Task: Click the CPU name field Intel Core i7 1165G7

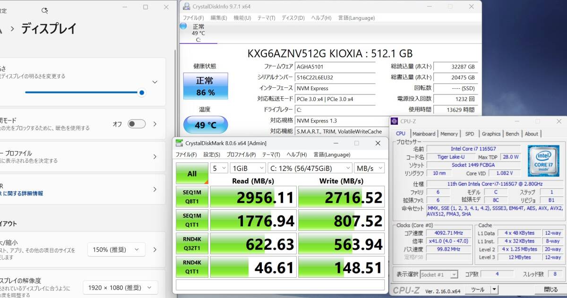Action: point(473,149)
